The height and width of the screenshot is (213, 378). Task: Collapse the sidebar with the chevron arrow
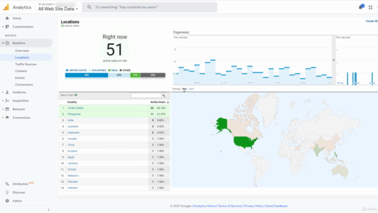point(48,209)
